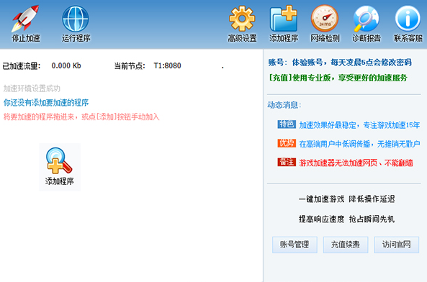The height and width of the screenshot is (282, 427).
Task: Open the green [充值]使用专业版 link
Action: (338, 78)
